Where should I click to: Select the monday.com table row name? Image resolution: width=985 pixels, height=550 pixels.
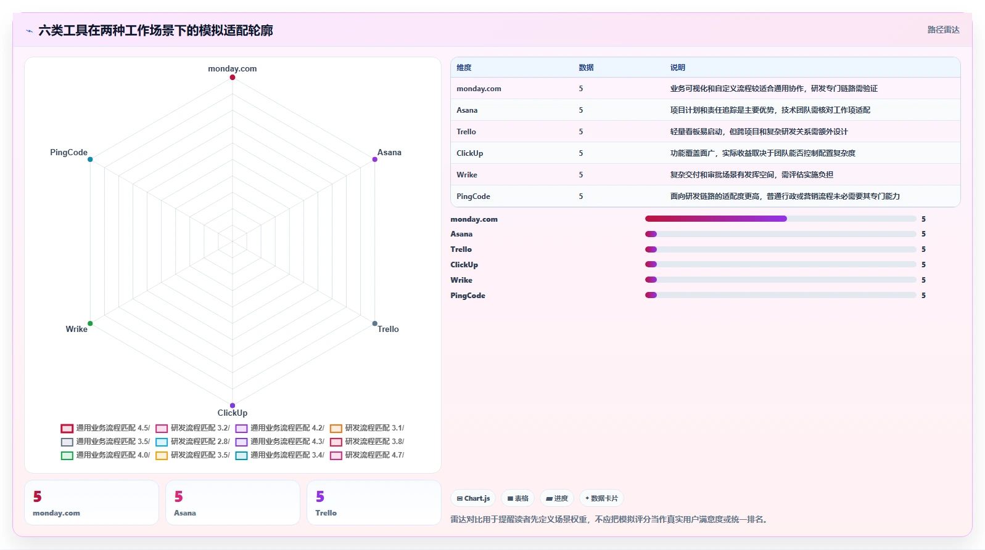[x=479, y=89]
